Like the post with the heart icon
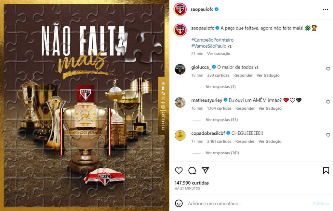 point(179,170)
